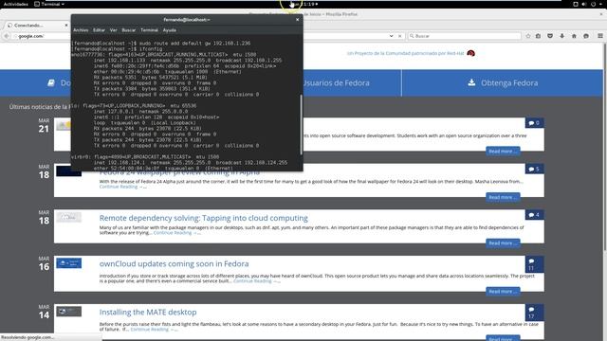Open the Archivo menu in Terminal
The height and width of the screenshot is (341, 607).
point(81,29)
